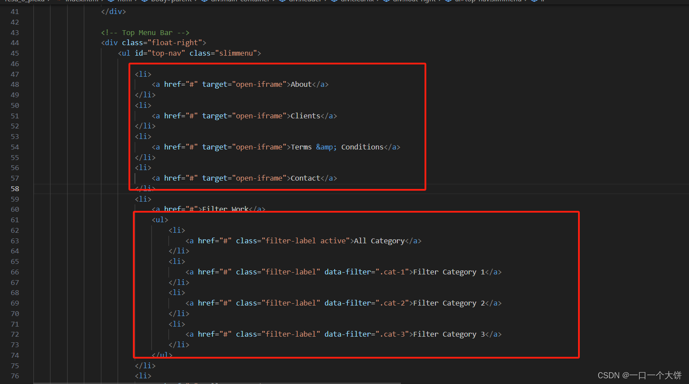Viewport: 689px width, 384px height.
Task: Click the 'Contact' link text in code
Action: coord(305,178)
